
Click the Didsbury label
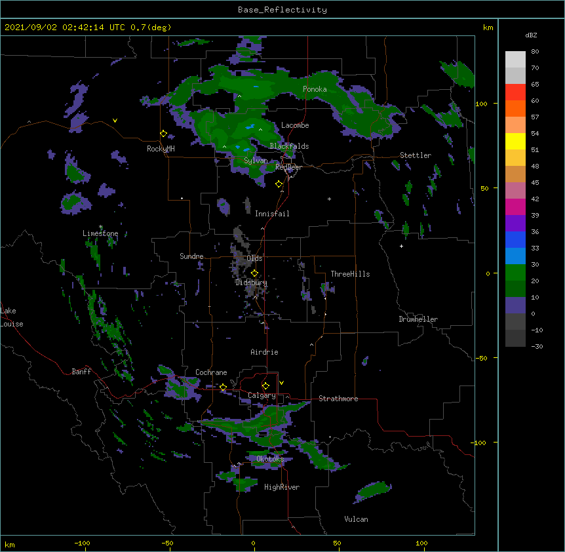pyautogui.click(x=251, y=283)
